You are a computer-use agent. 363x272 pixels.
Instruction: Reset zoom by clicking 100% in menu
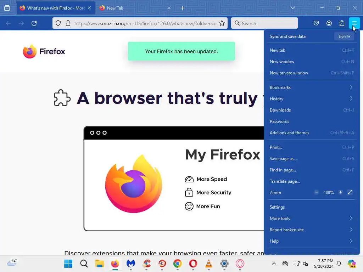[x=329, y=192]
